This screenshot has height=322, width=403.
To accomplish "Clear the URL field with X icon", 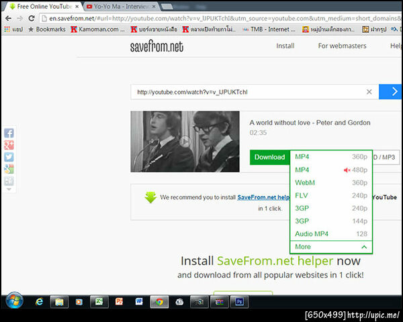I will pos(369,92).
